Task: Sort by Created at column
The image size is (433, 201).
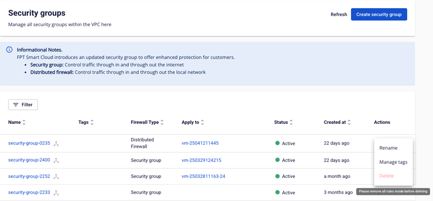Action: [x=349, y=122]
